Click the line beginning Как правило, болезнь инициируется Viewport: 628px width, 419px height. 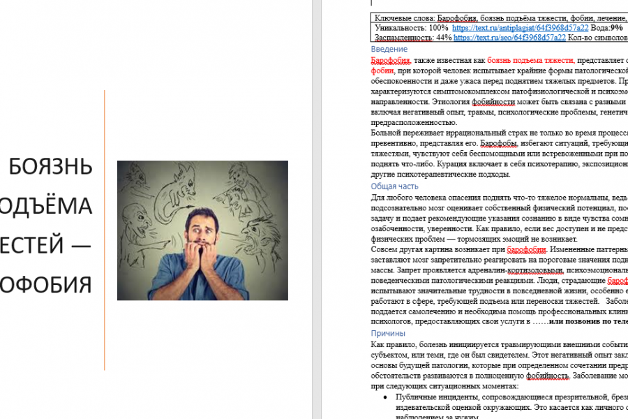[x=500, y=344]
